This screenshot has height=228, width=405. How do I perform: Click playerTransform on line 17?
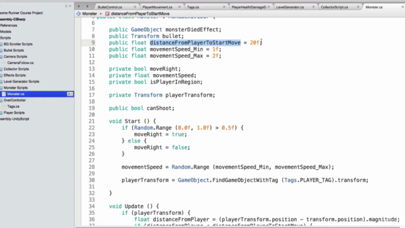(189, 95)
